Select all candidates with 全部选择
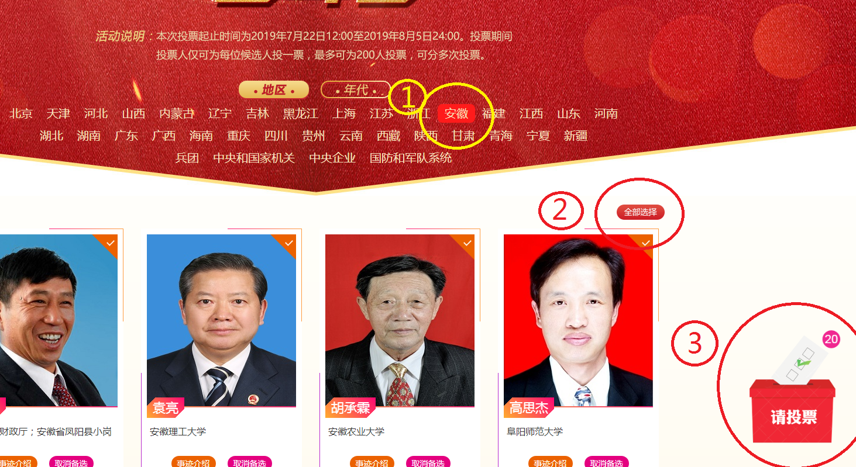This screenshot has height=467, width=856. (x=640, y=212)
